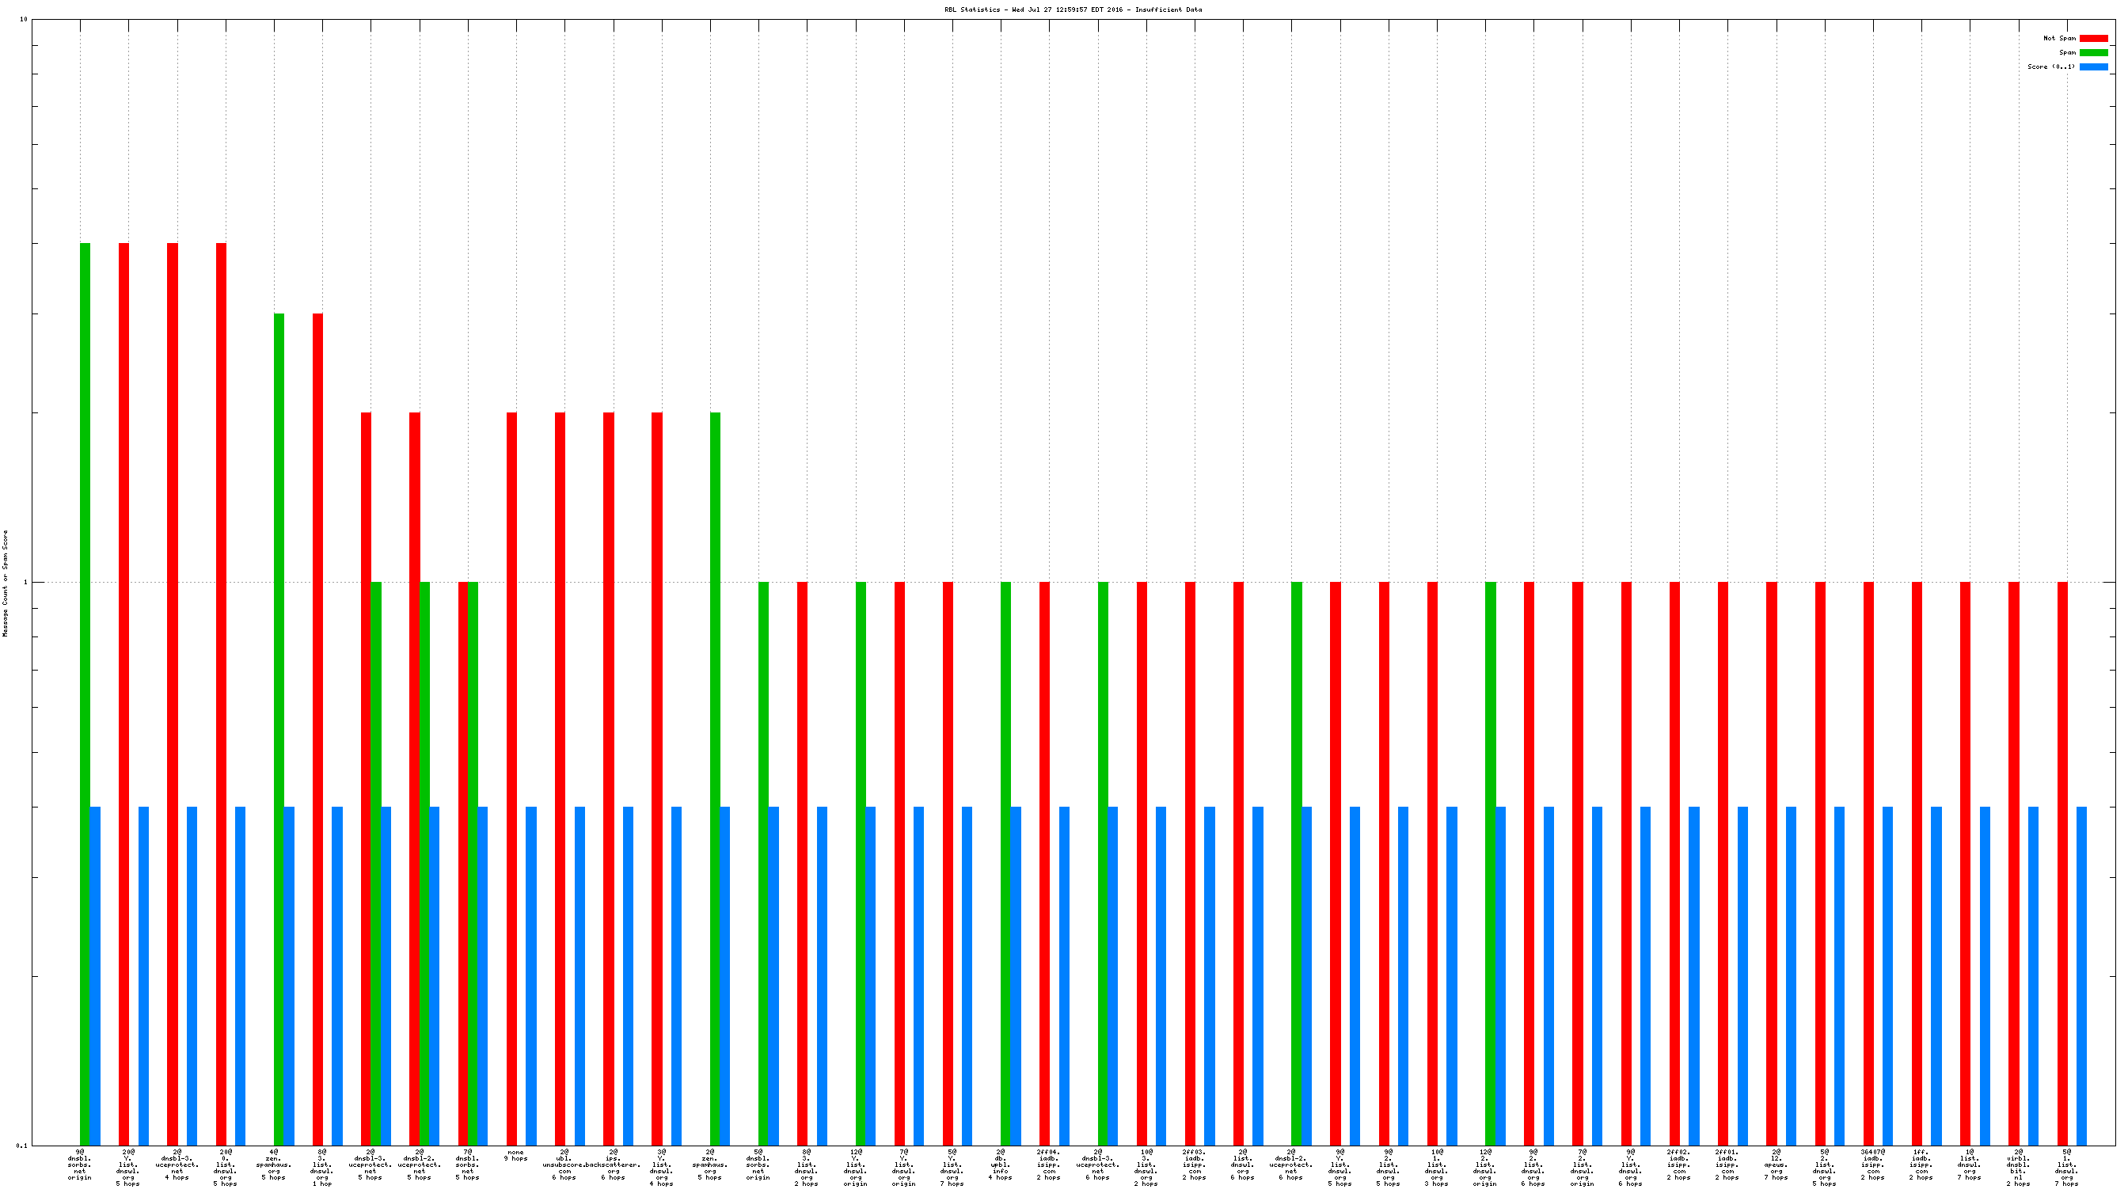2128x1197 pixels.
Task: Click the Not Spam legend text
Action: point(2058,38)
